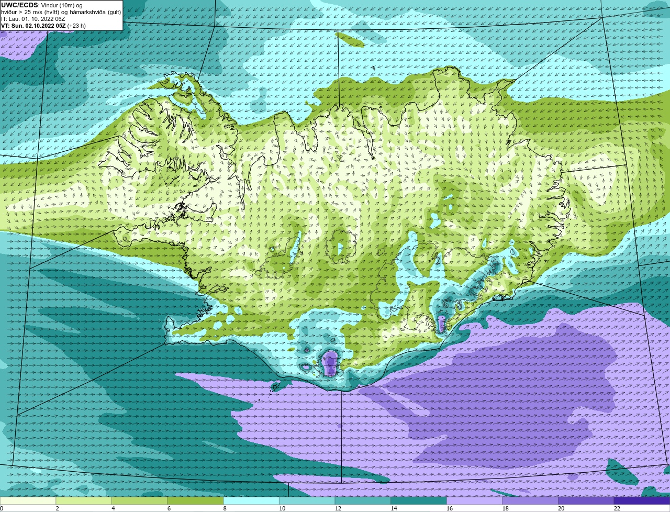This screenshot has width=670, height=512.
Task: Click the 12–14 m/s teal legend swatch
Action: click(363, 500)
